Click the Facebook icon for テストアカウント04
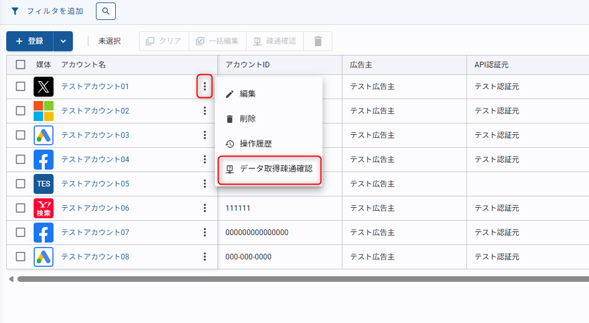 [44, 160]
